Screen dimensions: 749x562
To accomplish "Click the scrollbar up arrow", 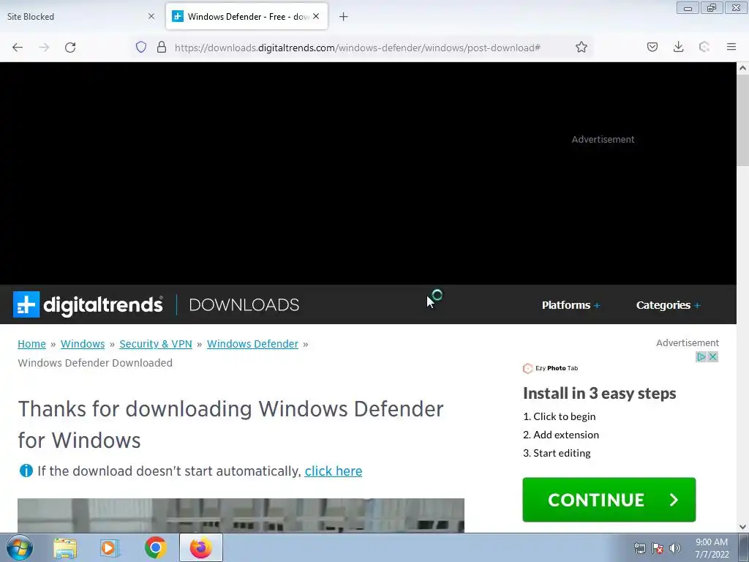I will (743, 68).
